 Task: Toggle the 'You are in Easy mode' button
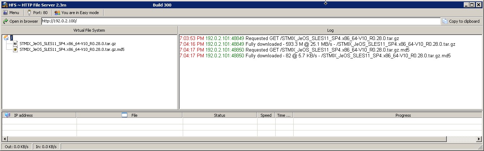[77, 13]
